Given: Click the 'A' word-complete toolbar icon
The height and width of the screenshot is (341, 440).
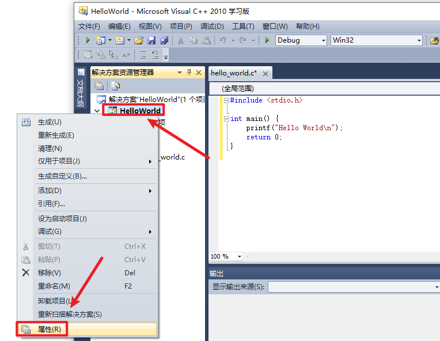Looking at the screenshot, I should (126, 55).
